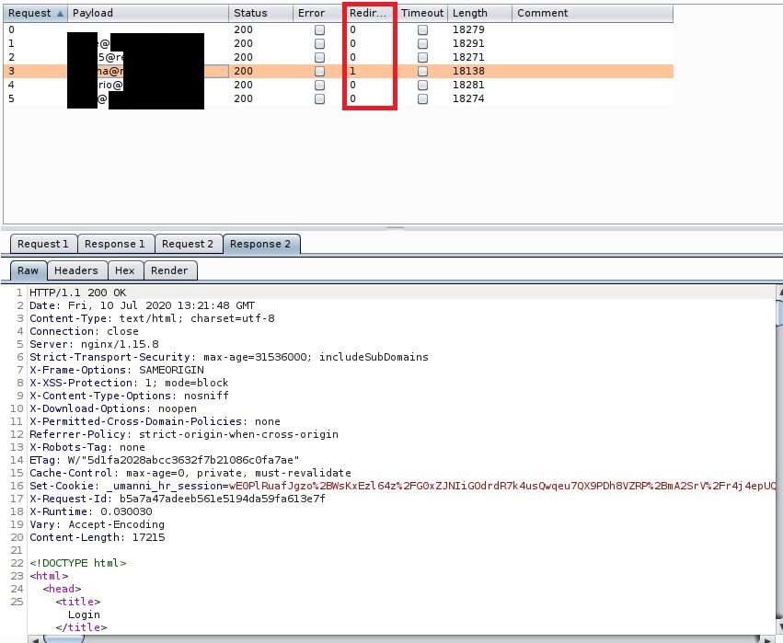Sort by the Payload column header

tap(148, 14)
